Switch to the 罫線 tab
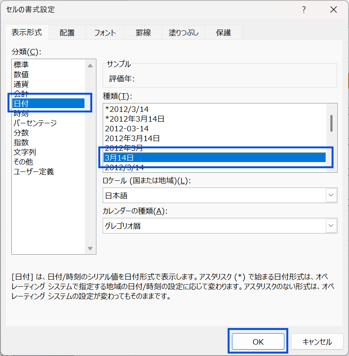Screen dimensions: 349x356 pos(143,33)
